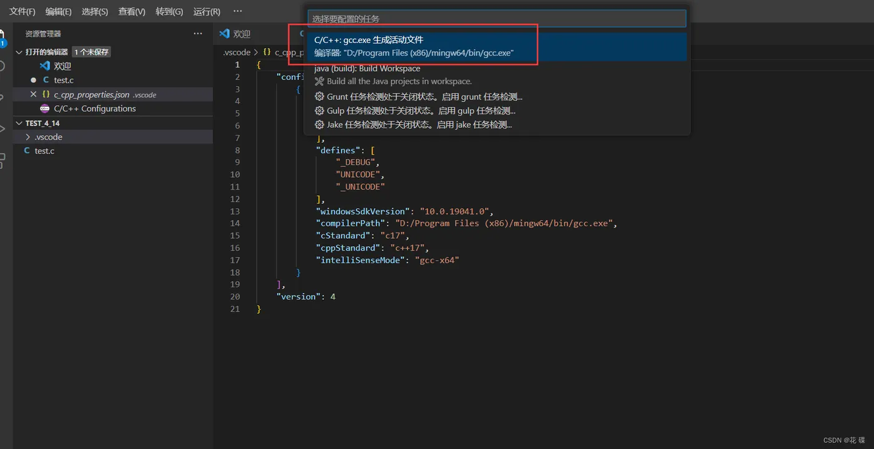Click the "cStandard" key in editor

coord(343,236)
